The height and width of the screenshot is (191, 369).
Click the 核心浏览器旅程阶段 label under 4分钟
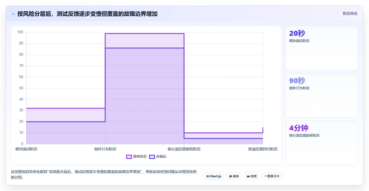(304, 136)
